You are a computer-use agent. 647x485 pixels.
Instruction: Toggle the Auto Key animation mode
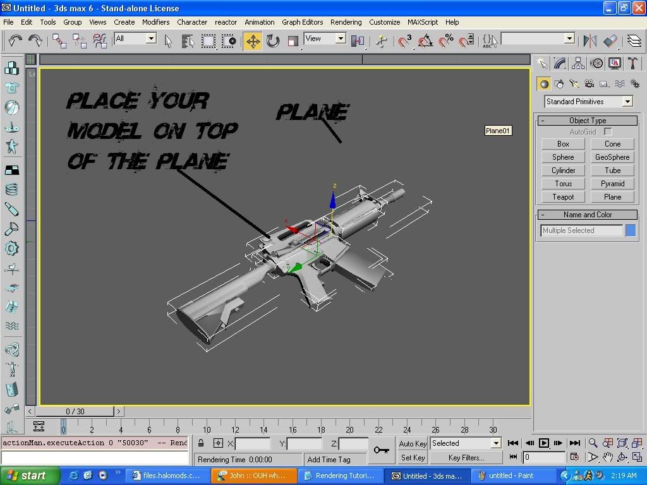point(413,443)
